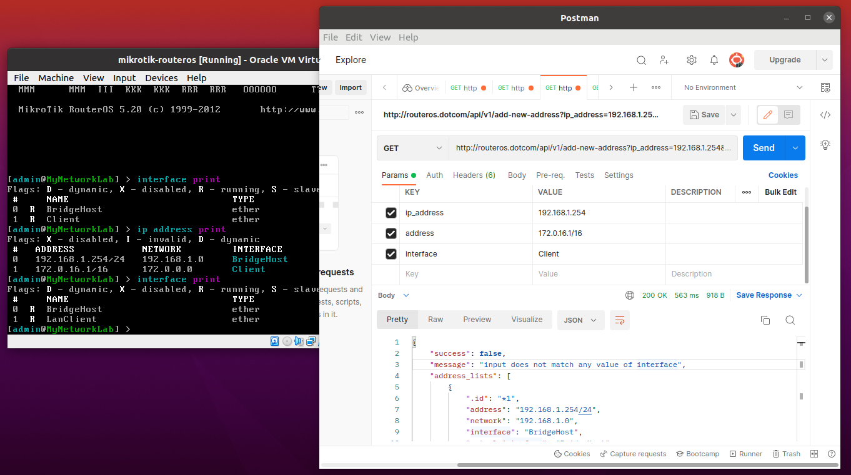The image size is (851, 475).
Task: Expand the Send button dropdown arrow
Action: (x=795, y=148)
